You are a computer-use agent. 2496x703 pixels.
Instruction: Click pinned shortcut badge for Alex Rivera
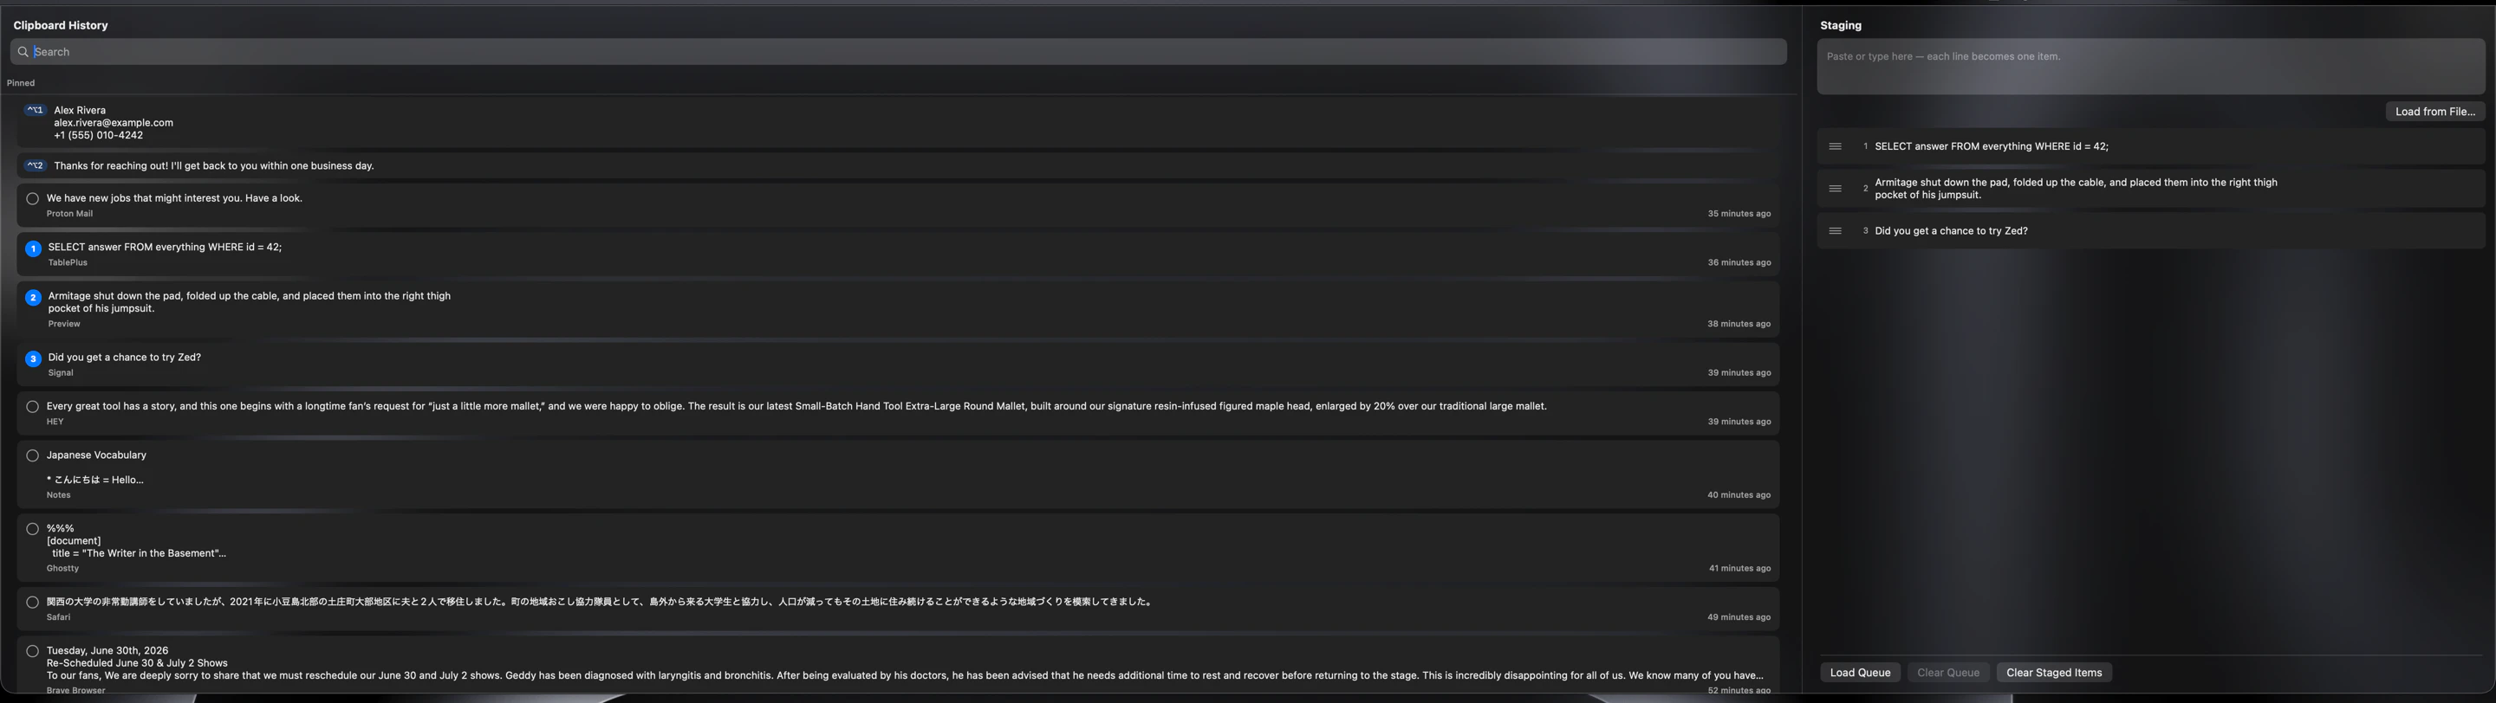point(35,111)
